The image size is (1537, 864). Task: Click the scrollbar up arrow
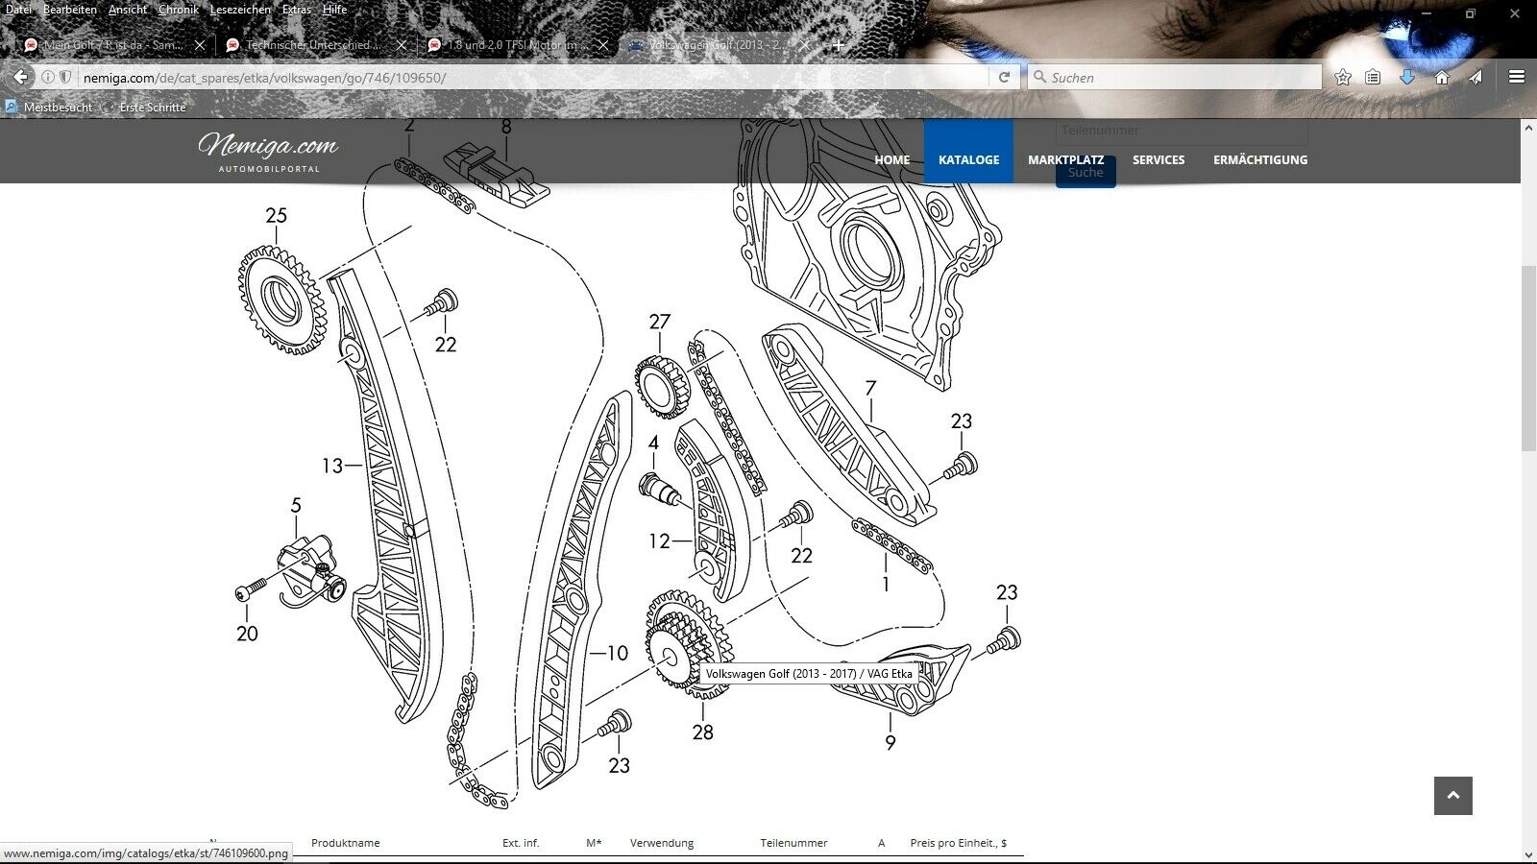(1528, 127)
